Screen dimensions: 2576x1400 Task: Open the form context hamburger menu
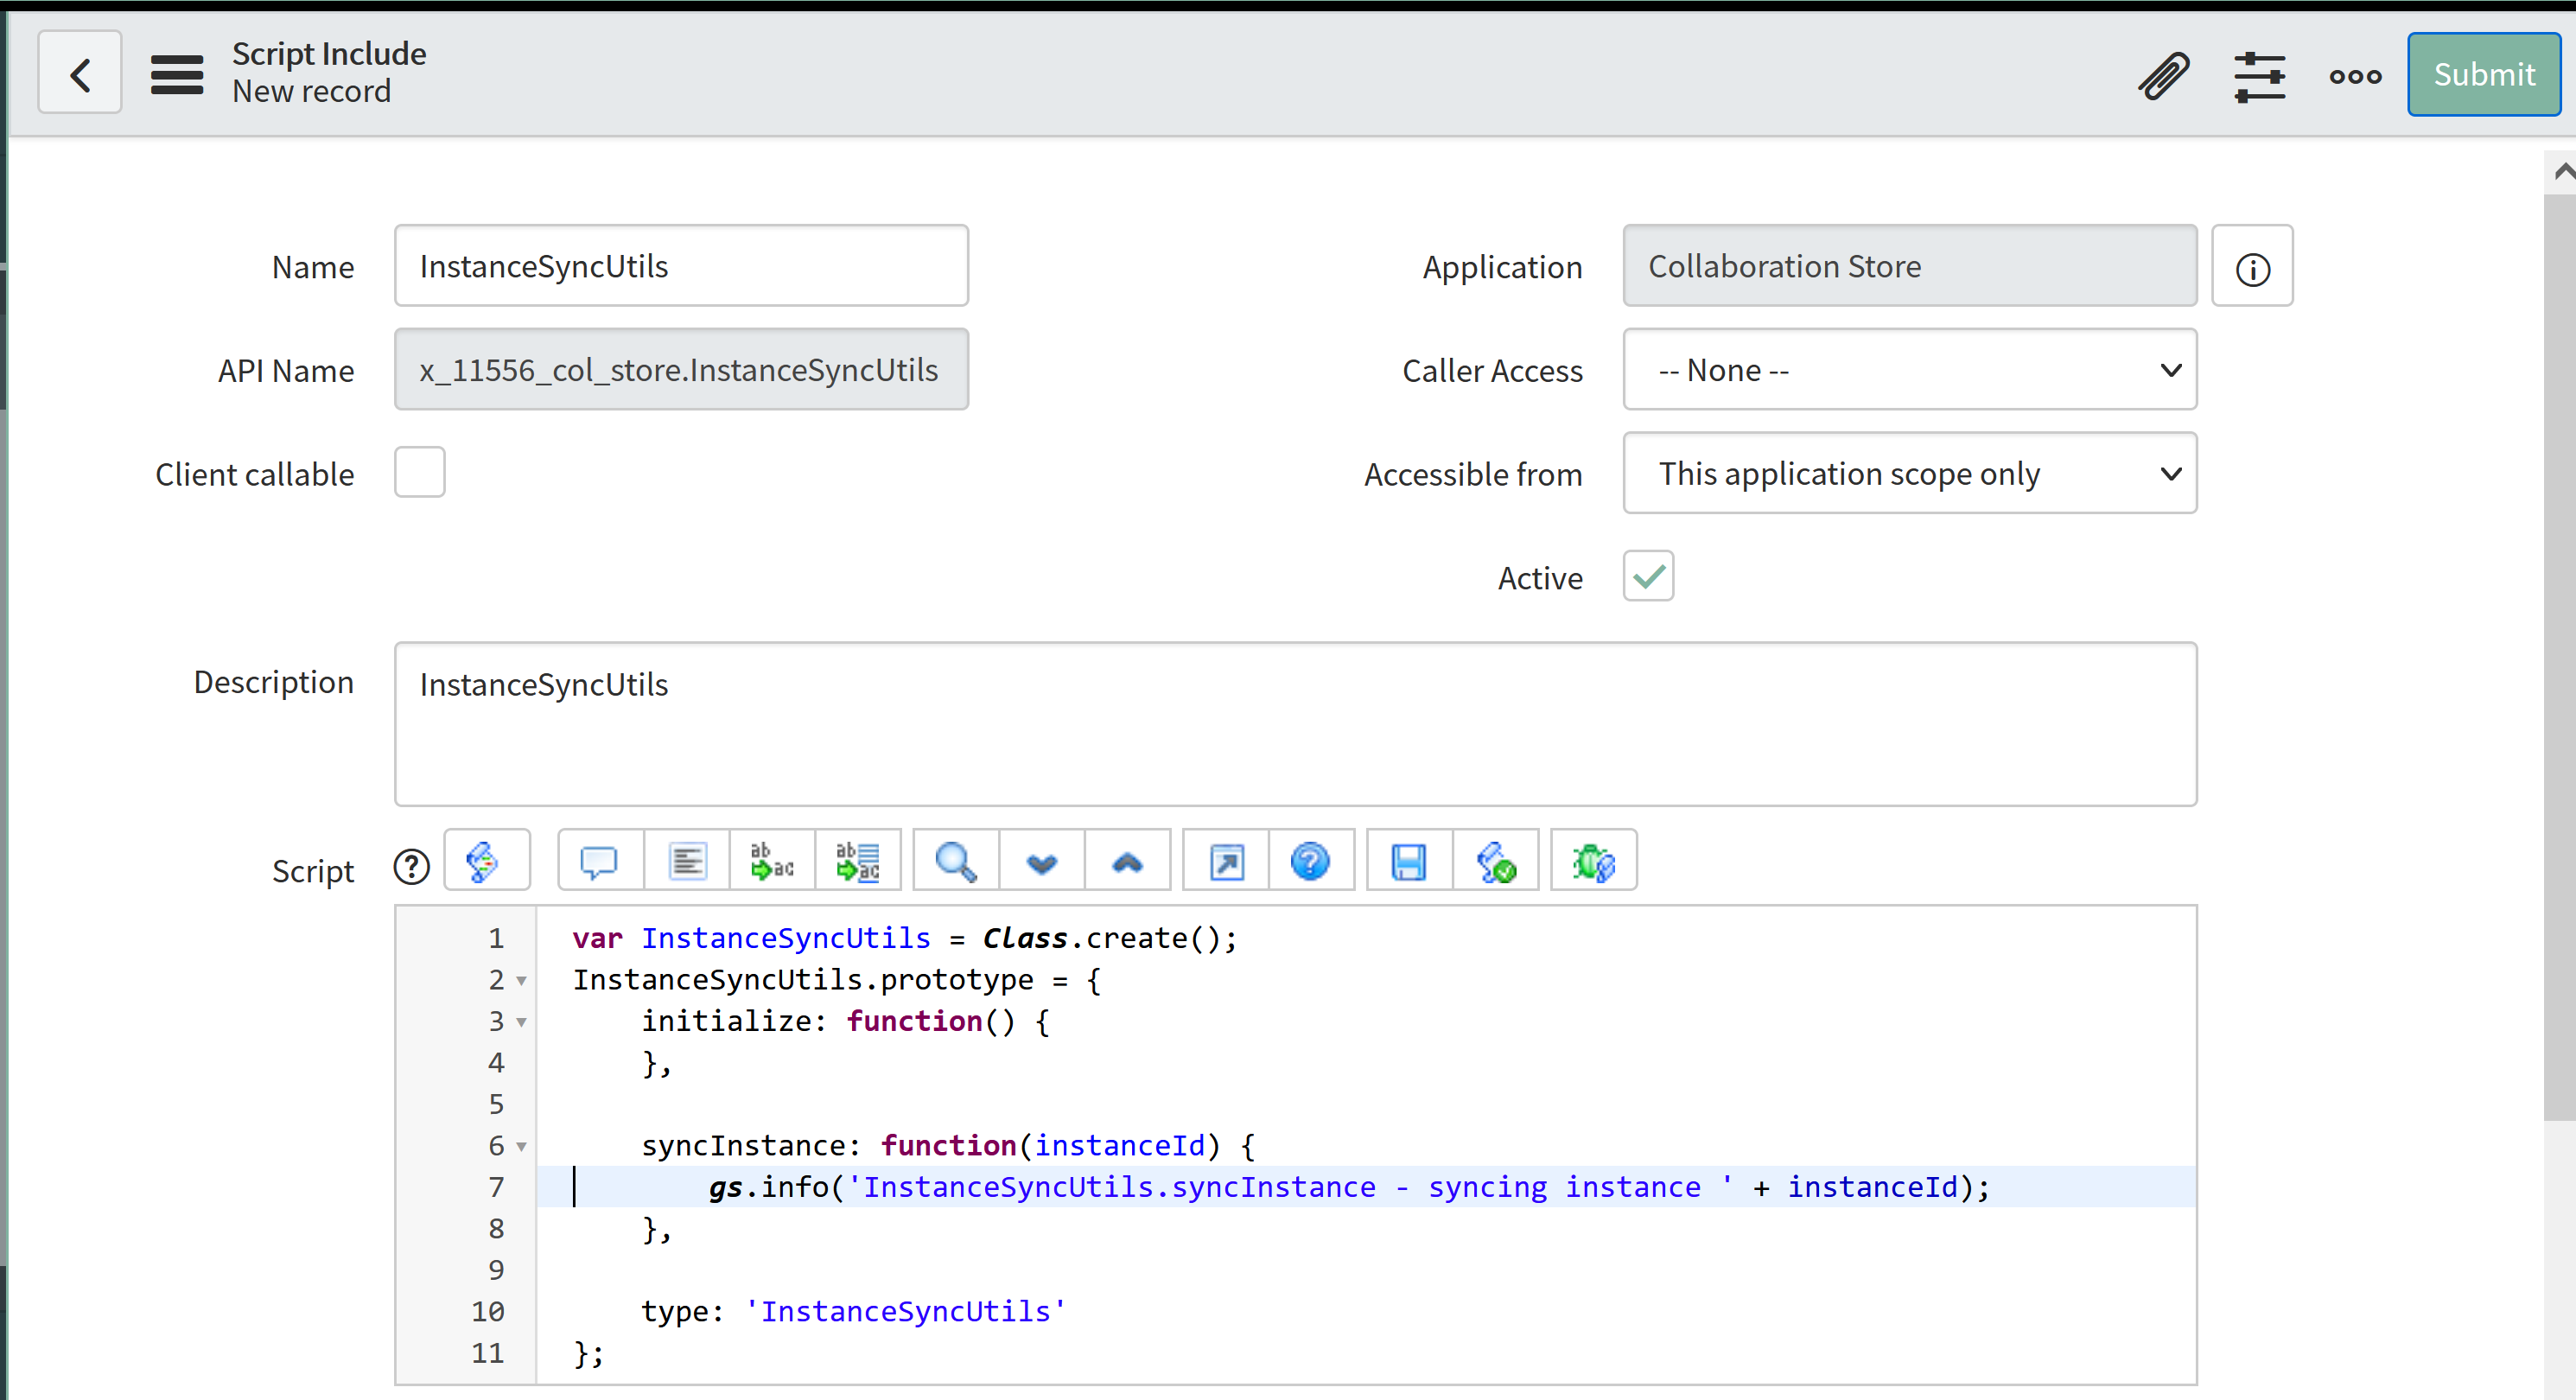[177, 74]
